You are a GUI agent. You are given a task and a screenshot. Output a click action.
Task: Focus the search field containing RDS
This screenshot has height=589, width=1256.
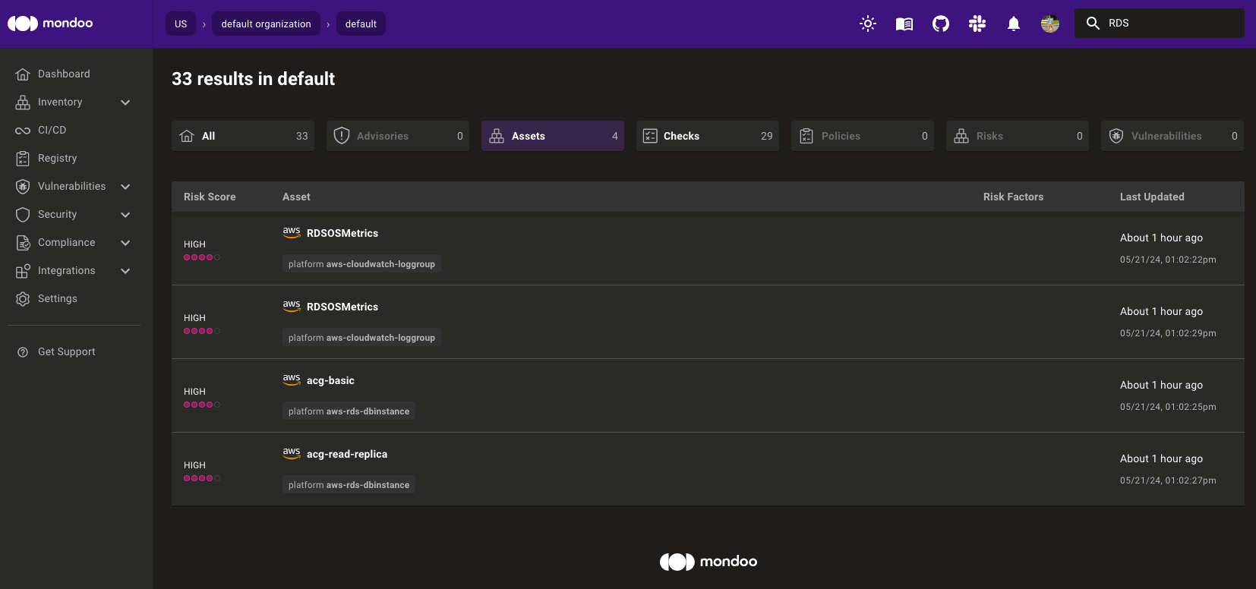pos(1160,24)
